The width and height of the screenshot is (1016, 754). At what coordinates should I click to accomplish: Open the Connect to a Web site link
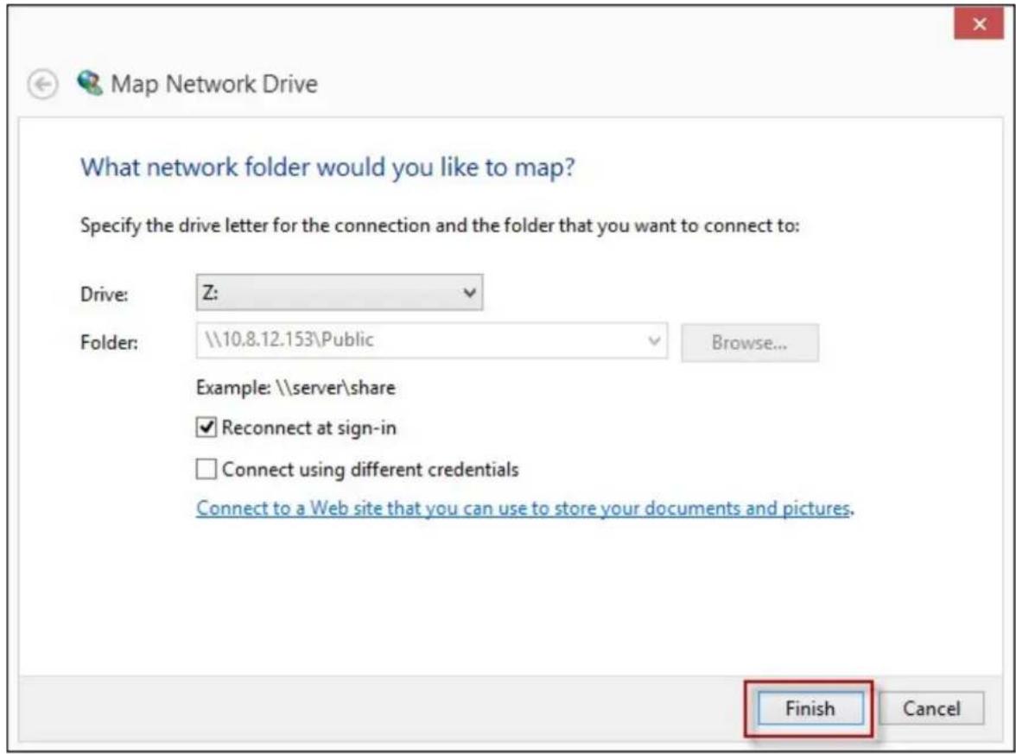[x=524, y=508]
